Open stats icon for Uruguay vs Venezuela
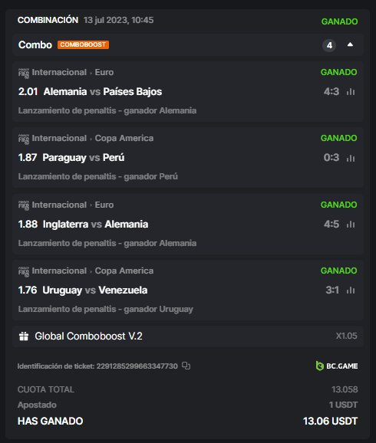 pyautogui.click(x=351, y=290)
